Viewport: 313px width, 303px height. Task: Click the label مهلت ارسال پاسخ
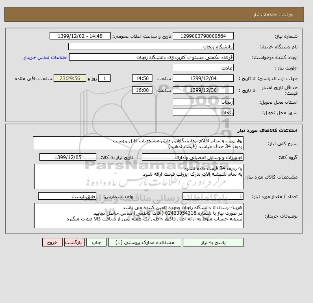point(278,78)
